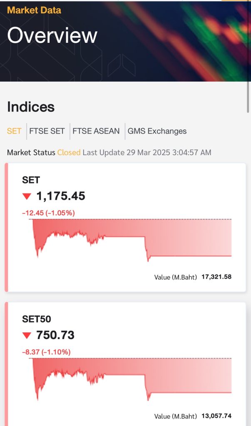This screenshot has width=251, height=426.
Task: Click the SET index value 1,175.45
Action: (x=61, y=196)
